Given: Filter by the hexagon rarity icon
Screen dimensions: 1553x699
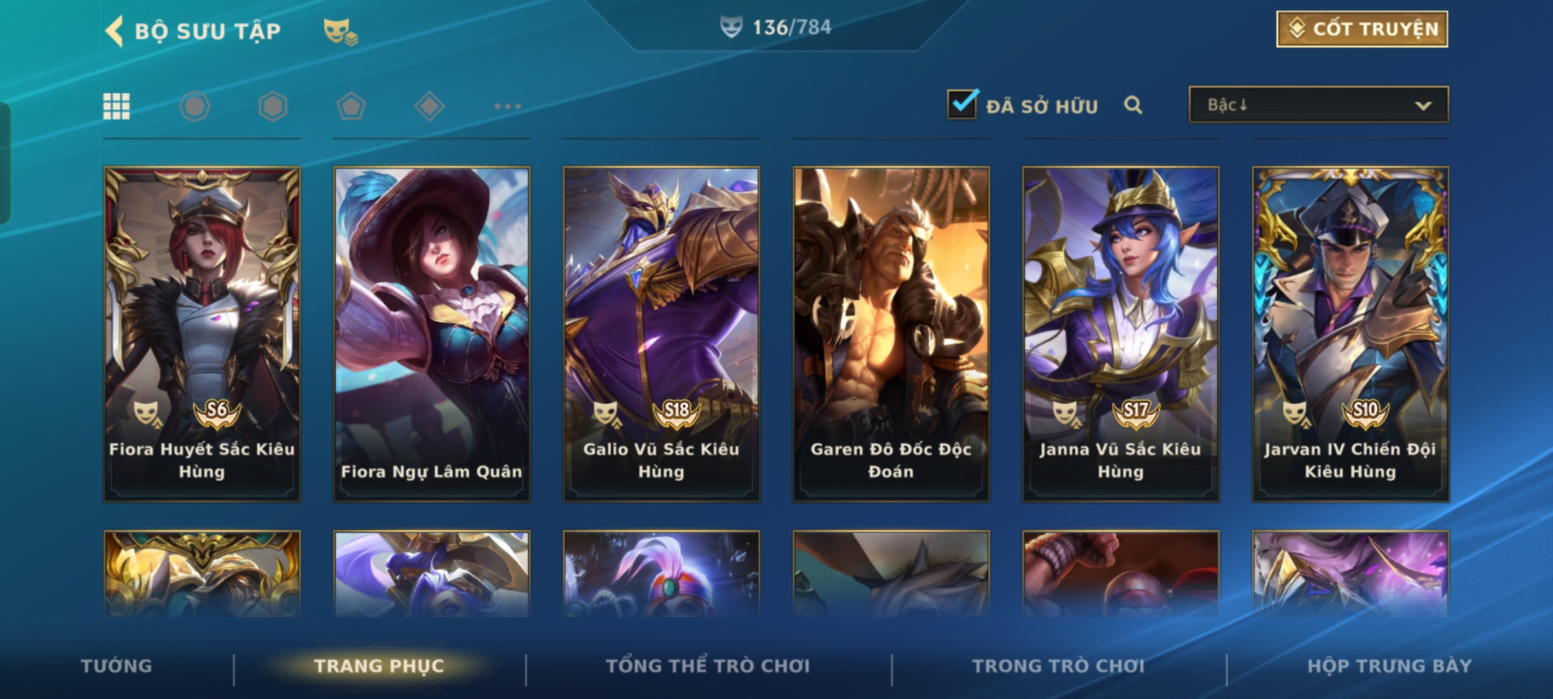Looking at the screenshot, I should coord(273,106).
